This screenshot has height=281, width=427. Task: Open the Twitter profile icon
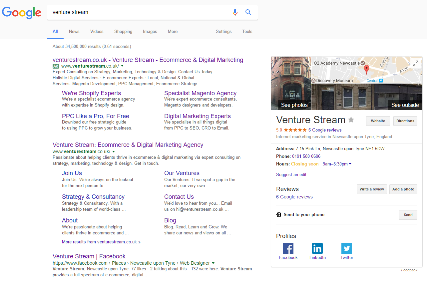(x=347, y=248)
